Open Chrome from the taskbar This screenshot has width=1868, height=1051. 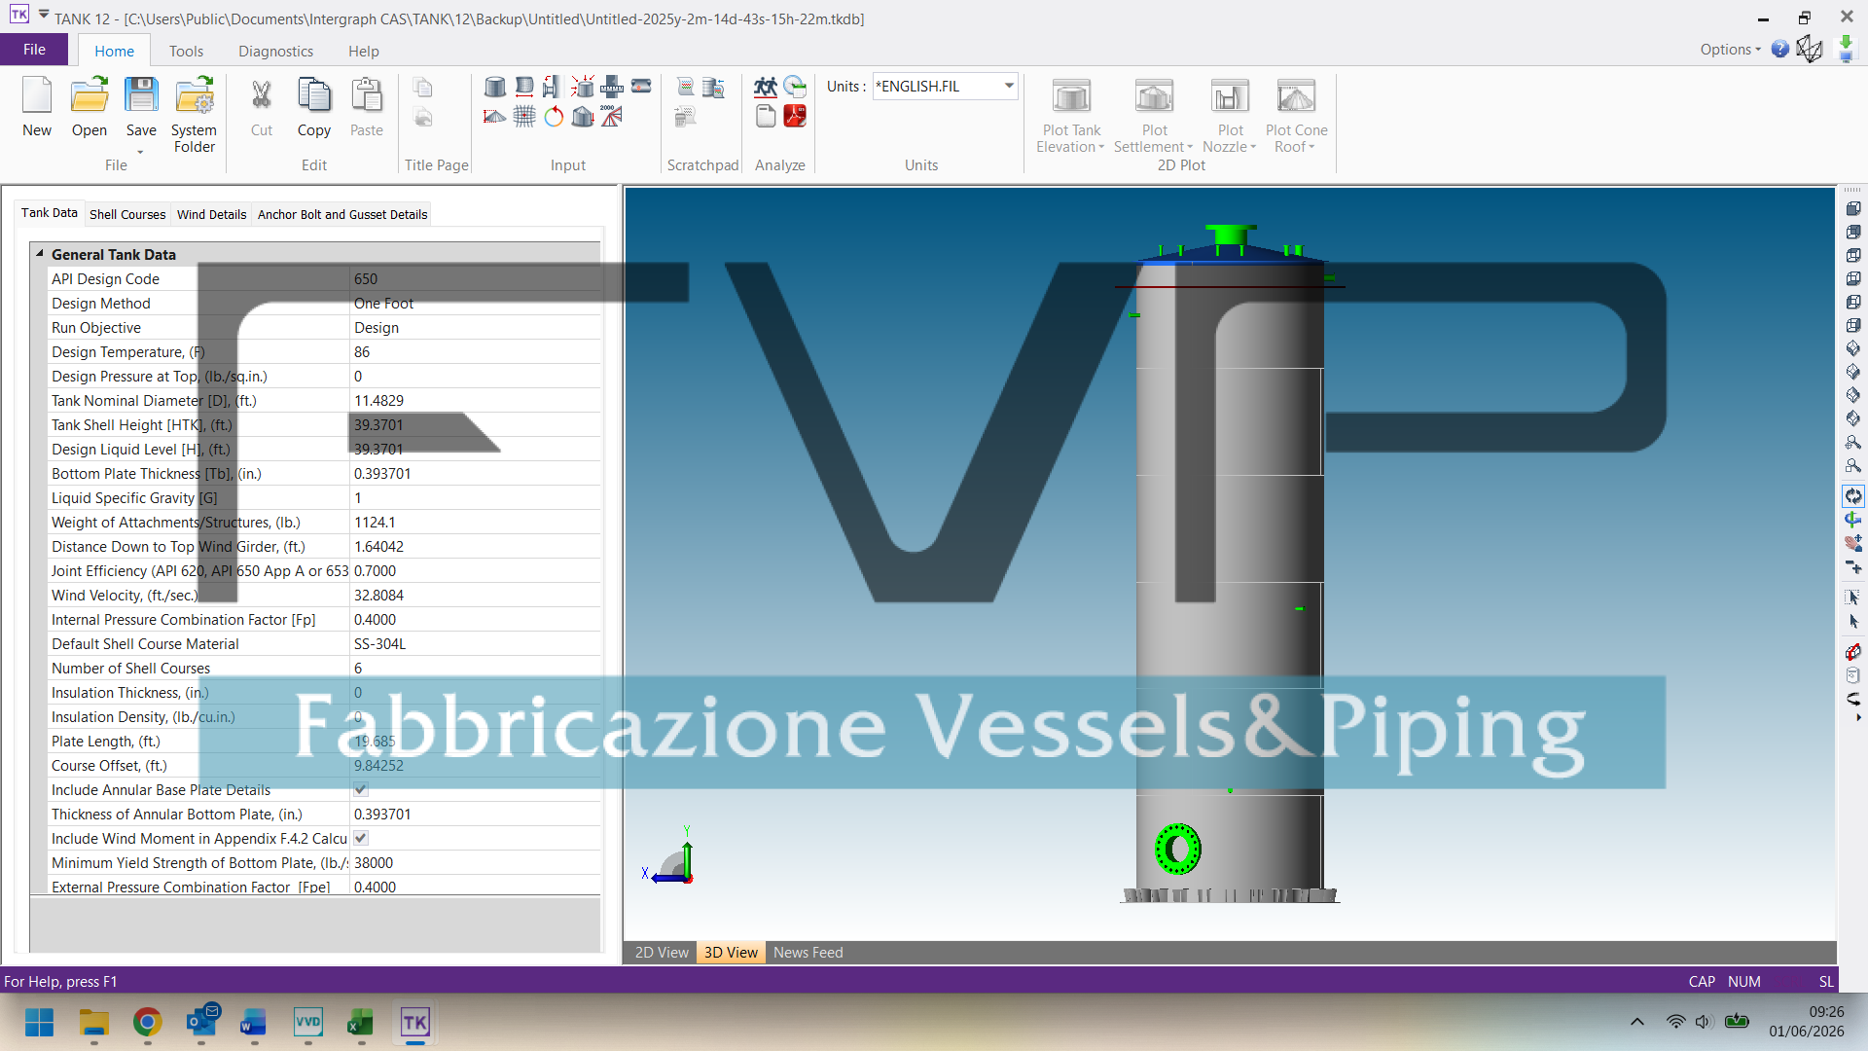[x=147, y=1022]
